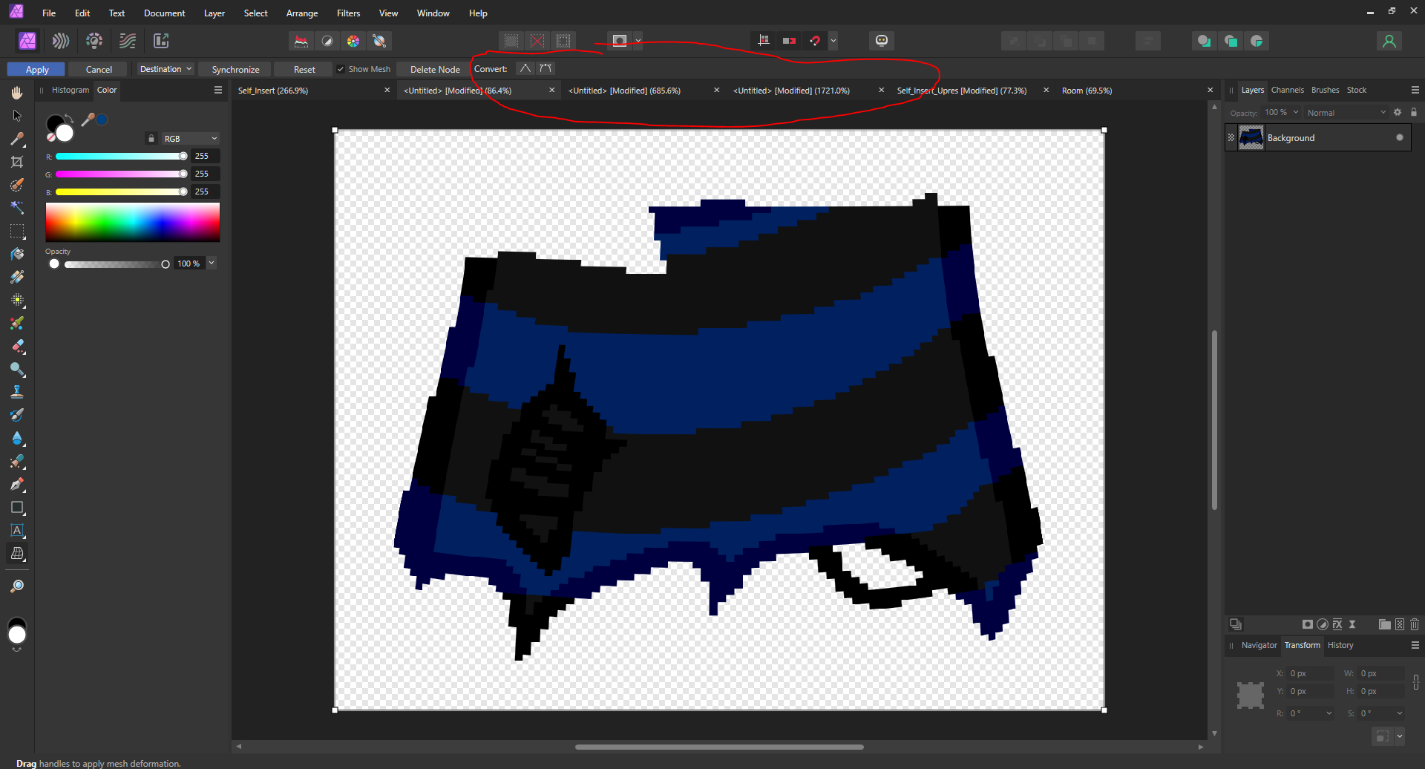
Task: Select the Clone Stamp tool
Action: tap(17, 392)
